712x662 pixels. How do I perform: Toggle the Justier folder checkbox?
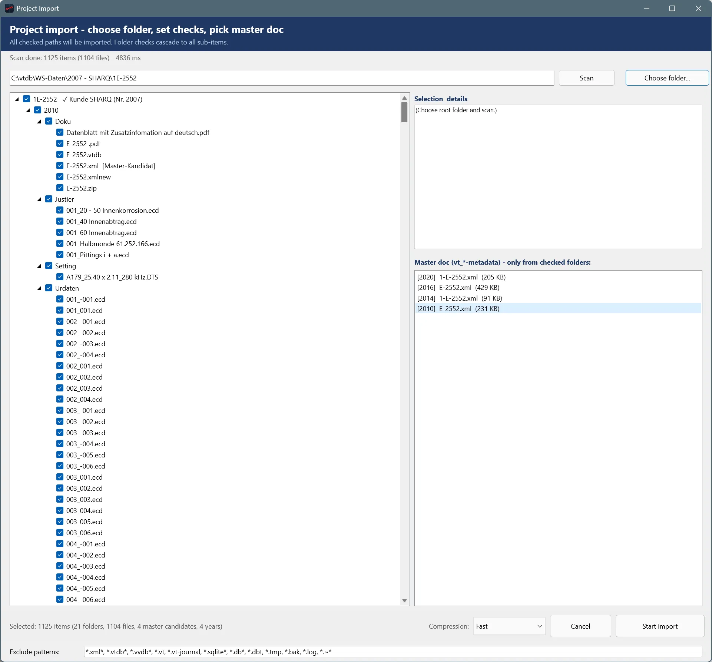point(49,199)
